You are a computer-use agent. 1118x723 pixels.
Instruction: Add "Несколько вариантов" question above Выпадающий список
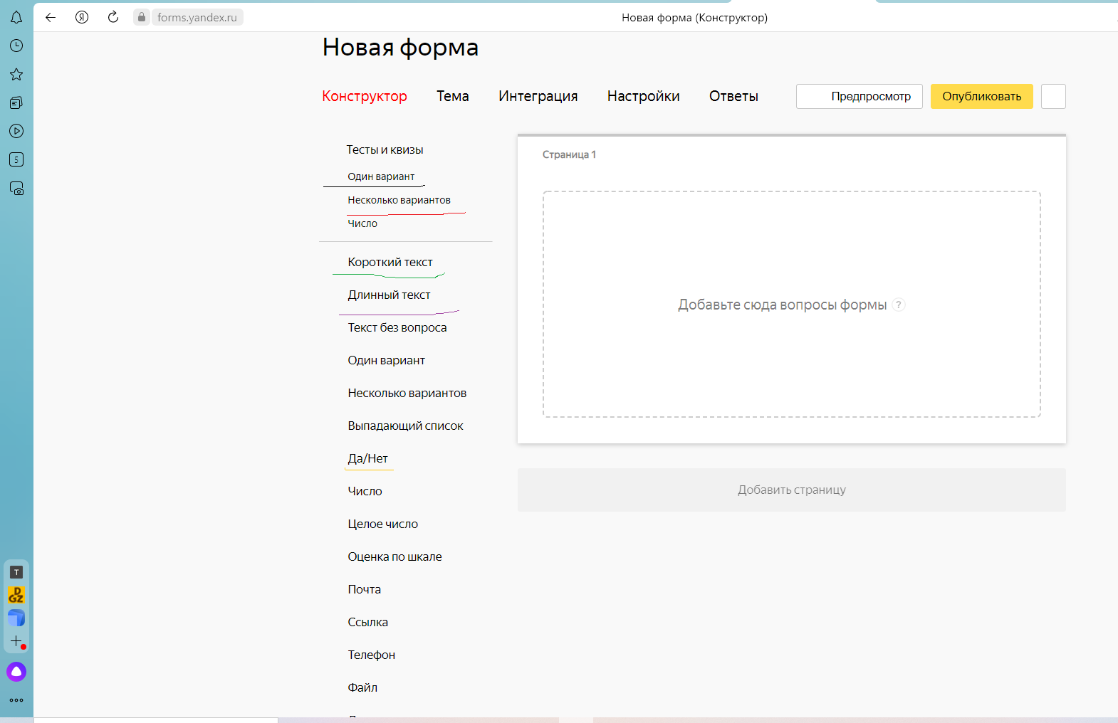pos(407,393)
